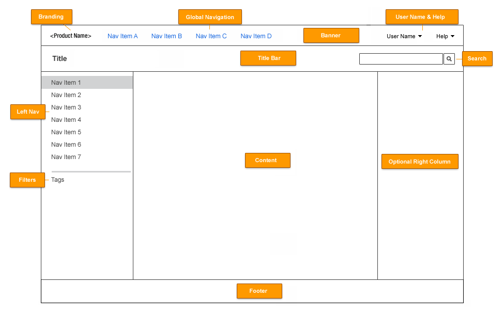Select Nav Item 7 in left navigation
The height and width of the screenshot is (314, 504).
66,157
